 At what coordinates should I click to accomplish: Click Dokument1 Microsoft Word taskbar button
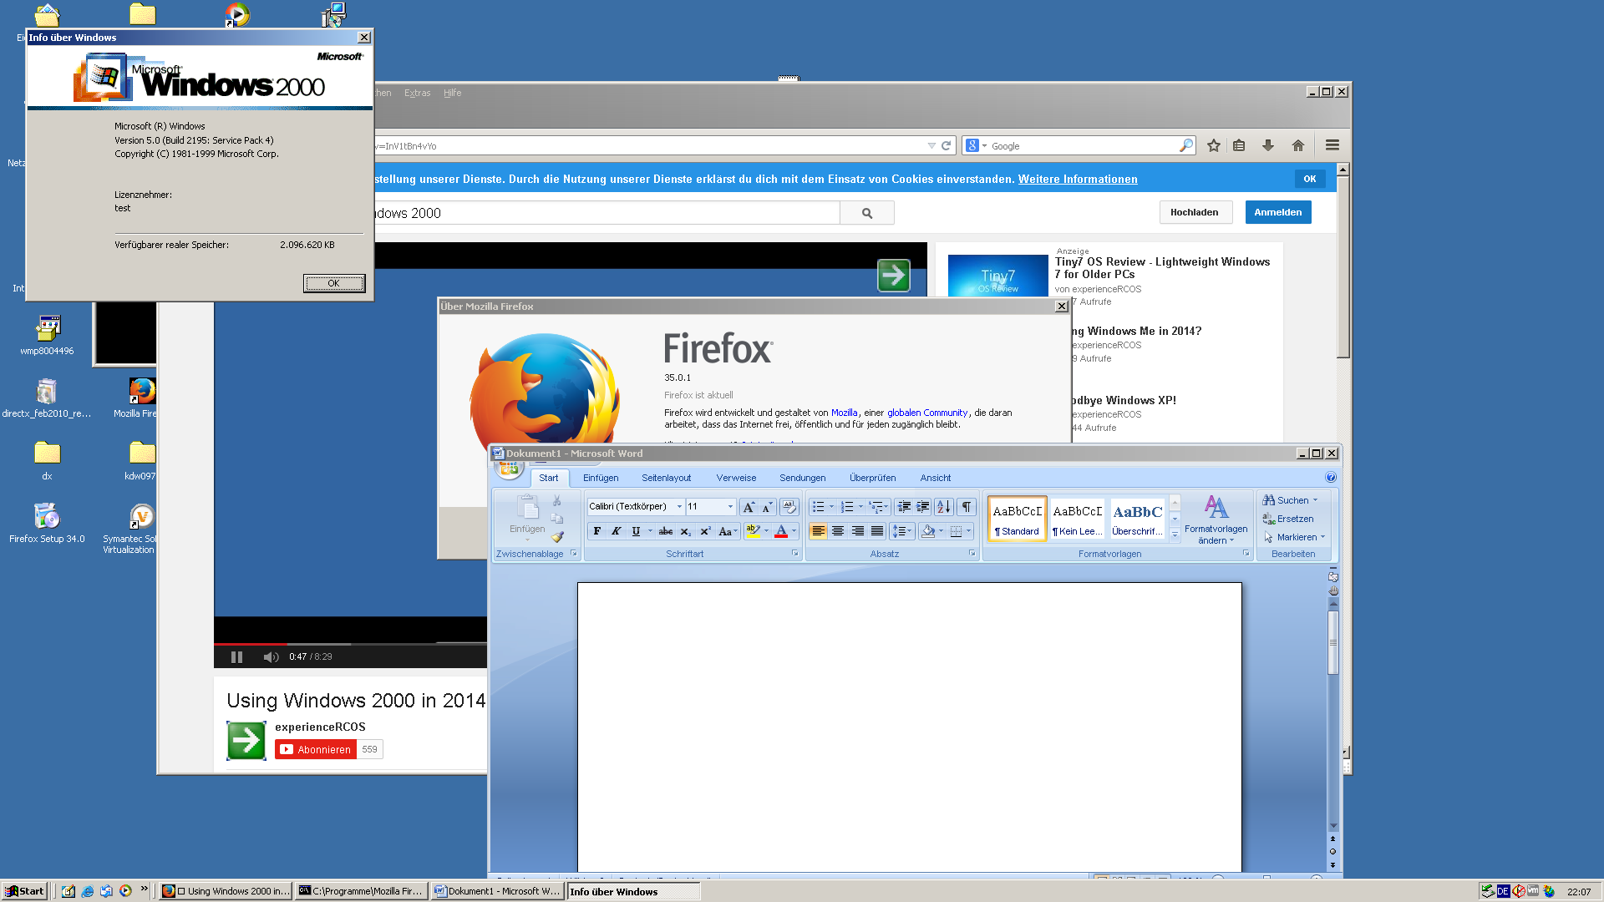498,891
